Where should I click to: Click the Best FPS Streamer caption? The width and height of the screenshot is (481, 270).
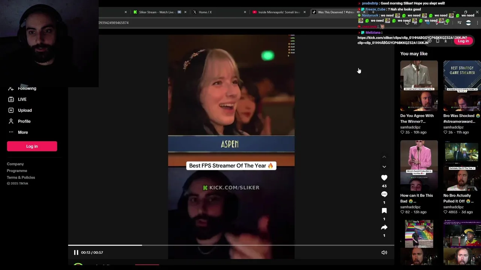tap(231, 166)
